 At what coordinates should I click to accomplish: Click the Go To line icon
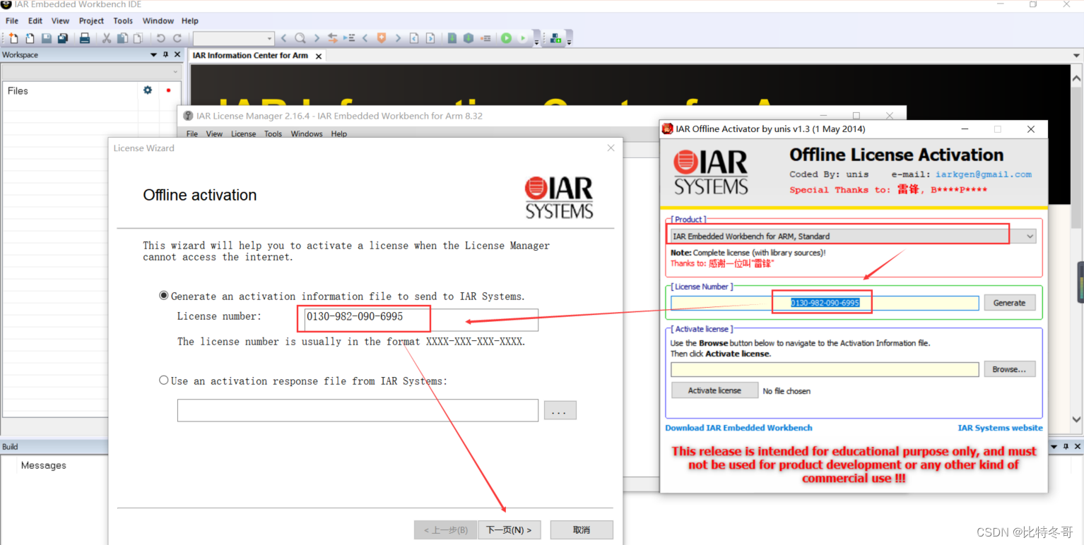[x=349, y=38]
